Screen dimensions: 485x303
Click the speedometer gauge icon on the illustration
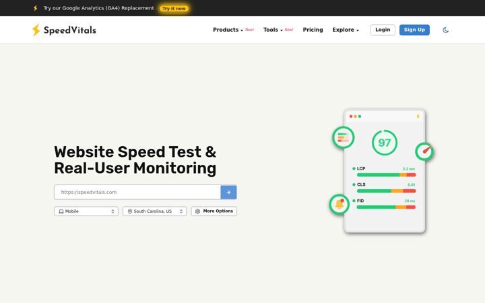(x=424, y=151)
